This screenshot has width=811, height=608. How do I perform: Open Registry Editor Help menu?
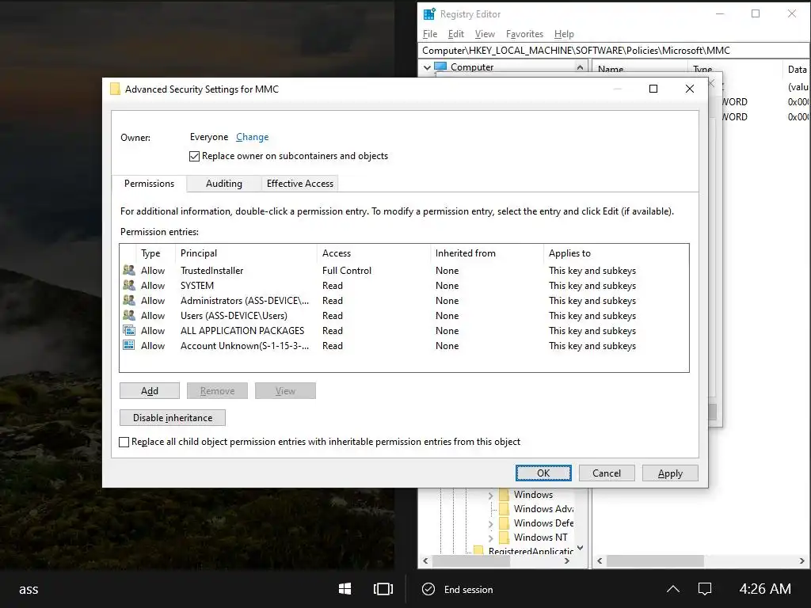[564, 33]
